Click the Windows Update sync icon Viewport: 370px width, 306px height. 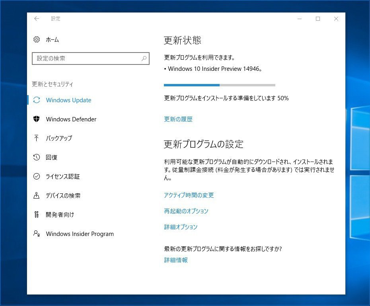click(37, 100)
